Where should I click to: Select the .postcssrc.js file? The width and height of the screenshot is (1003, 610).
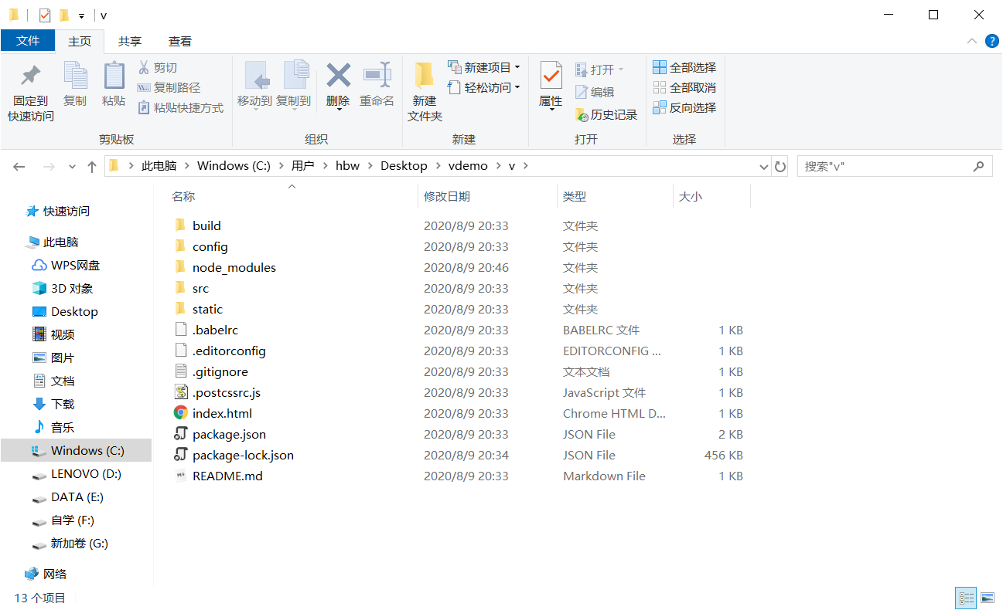pos(228,392)
